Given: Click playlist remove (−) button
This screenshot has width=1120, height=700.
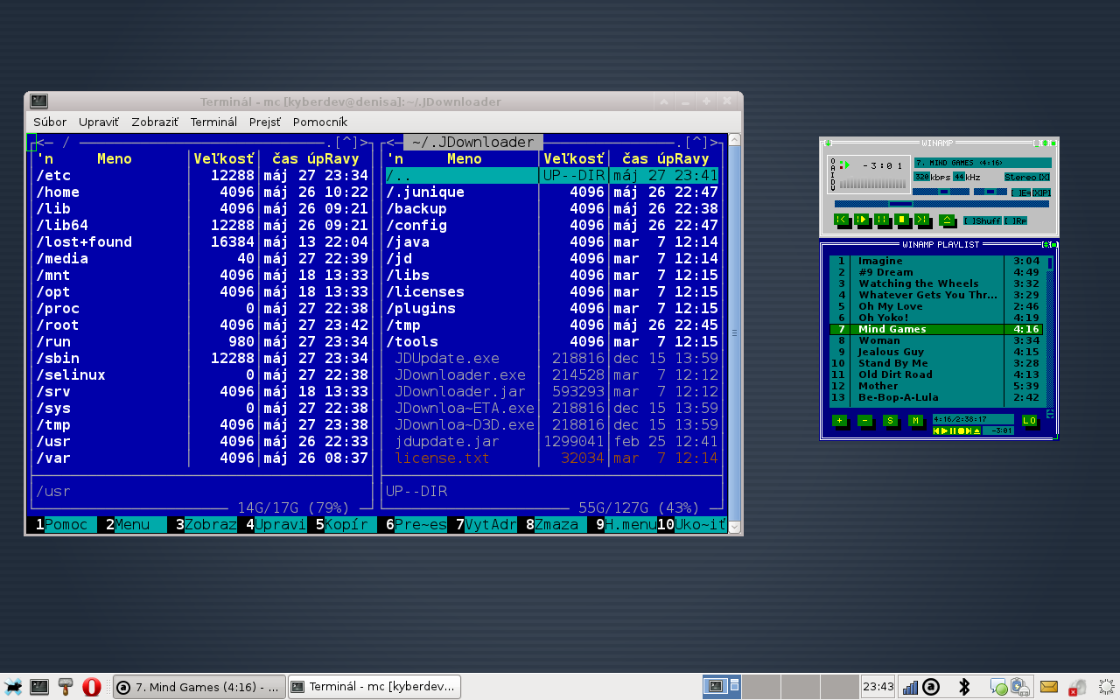Looking at the screenshot, I should [864, 420].
